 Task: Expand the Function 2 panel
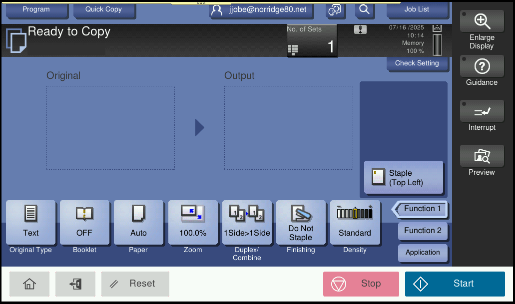423,231
